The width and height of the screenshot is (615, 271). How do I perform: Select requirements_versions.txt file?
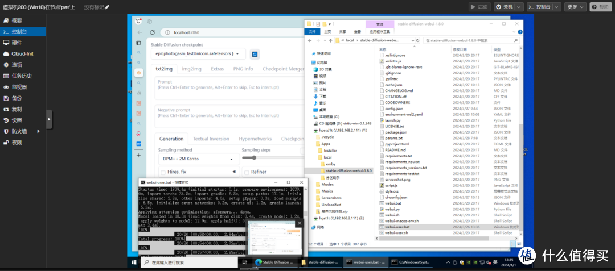(405, 168)
